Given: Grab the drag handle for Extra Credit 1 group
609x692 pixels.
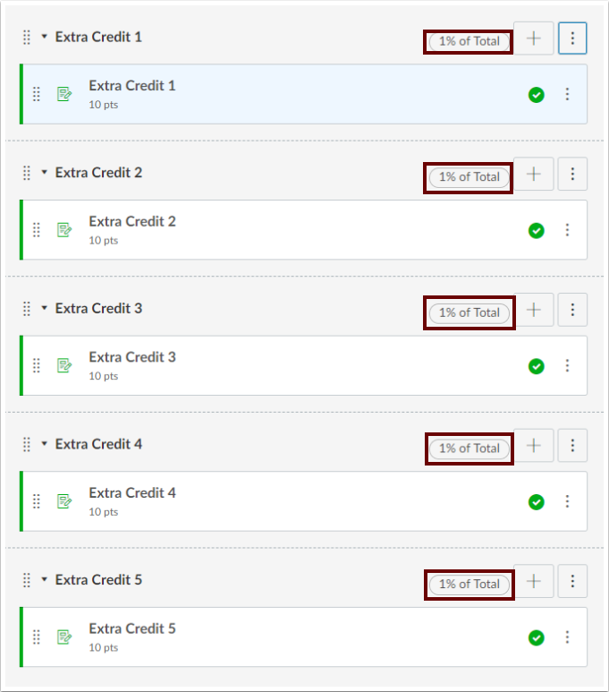Looking at the screenshot, I should [27, 38].
